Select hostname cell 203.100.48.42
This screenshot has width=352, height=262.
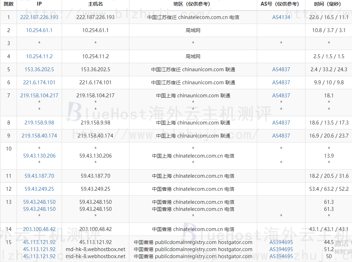coord(95,229)
